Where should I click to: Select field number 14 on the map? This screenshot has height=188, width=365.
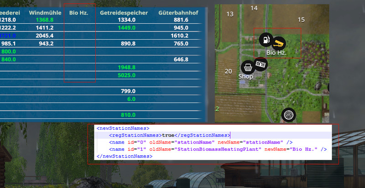tap(254, 8)
